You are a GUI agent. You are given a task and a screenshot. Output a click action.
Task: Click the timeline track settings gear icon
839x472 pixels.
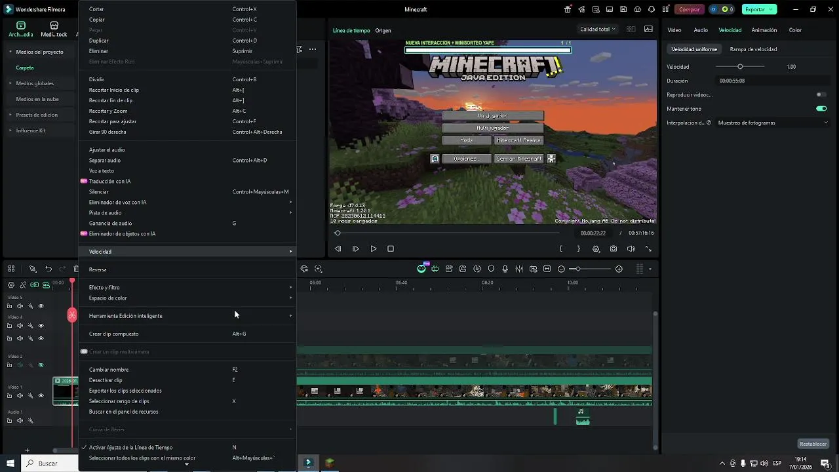click(10, 285)
